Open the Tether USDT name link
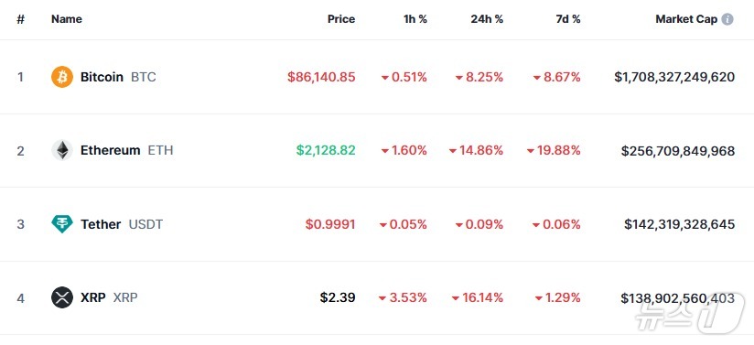The image size is (754, 345). coord(122,224)
